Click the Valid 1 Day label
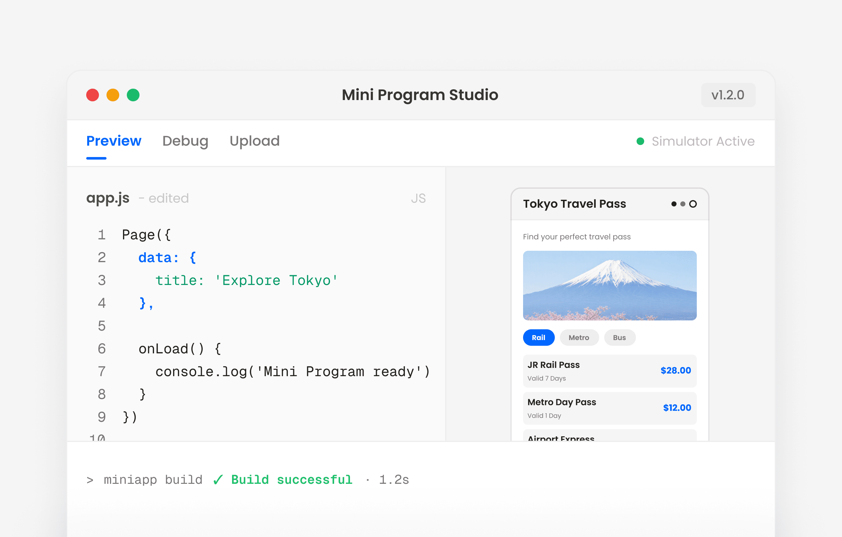The image size is (842, 537). coord(544,415)
